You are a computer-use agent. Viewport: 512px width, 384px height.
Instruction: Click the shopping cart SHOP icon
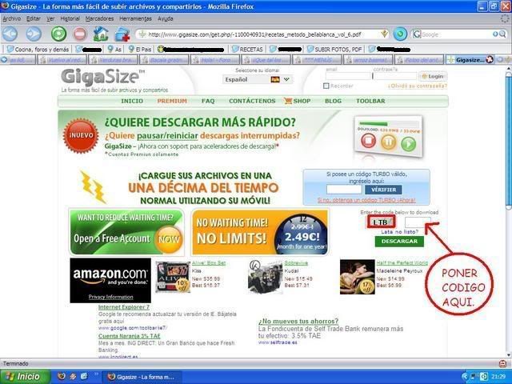click(288, 101)
